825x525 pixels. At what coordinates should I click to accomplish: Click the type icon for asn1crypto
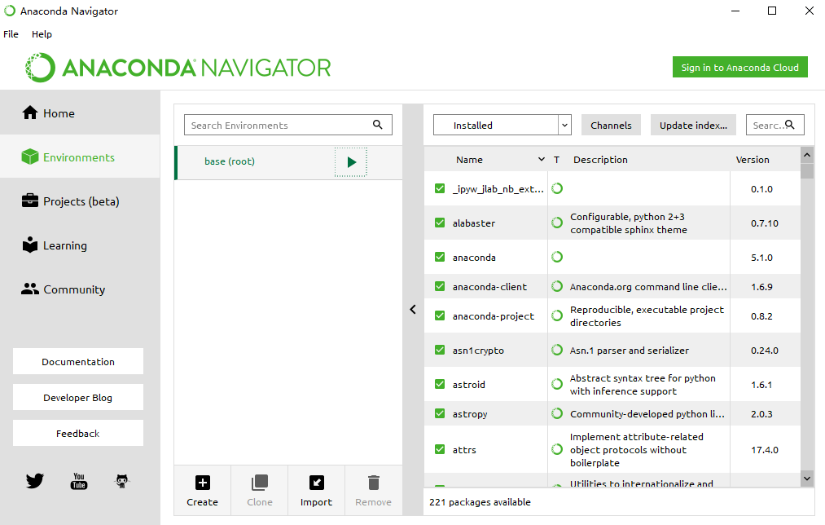coord(557,351)
